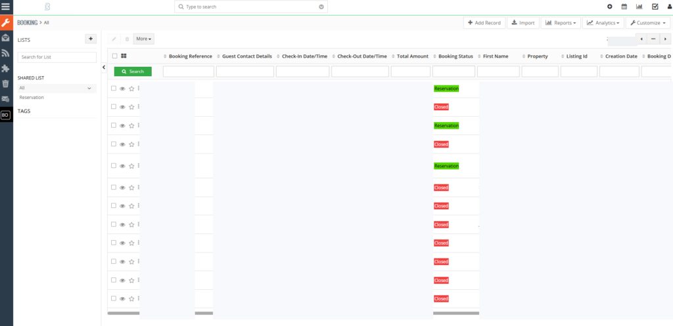
Task: Open the user profile icon
Action: click(670, 7)
